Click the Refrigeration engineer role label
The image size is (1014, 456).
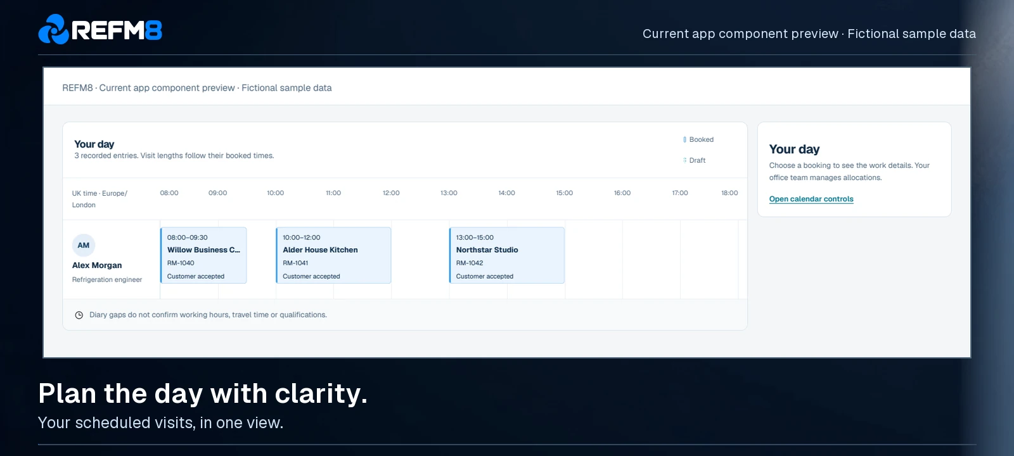click(x=107, y=279)
